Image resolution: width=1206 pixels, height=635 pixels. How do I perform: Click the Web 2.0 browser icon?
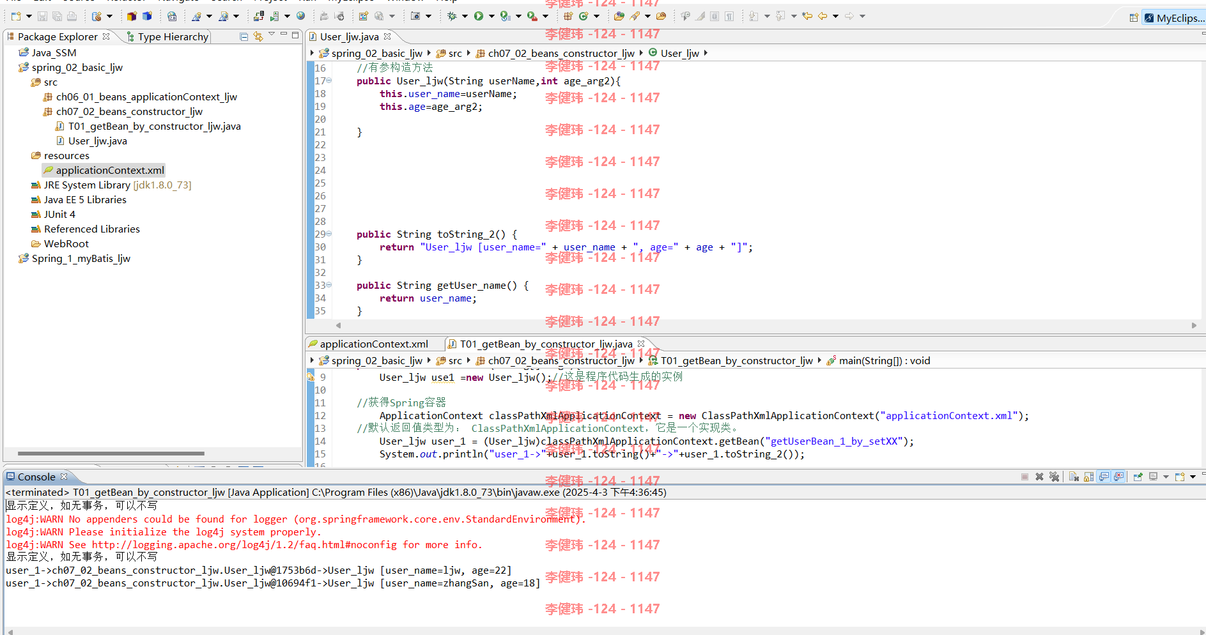click(172, 16)
